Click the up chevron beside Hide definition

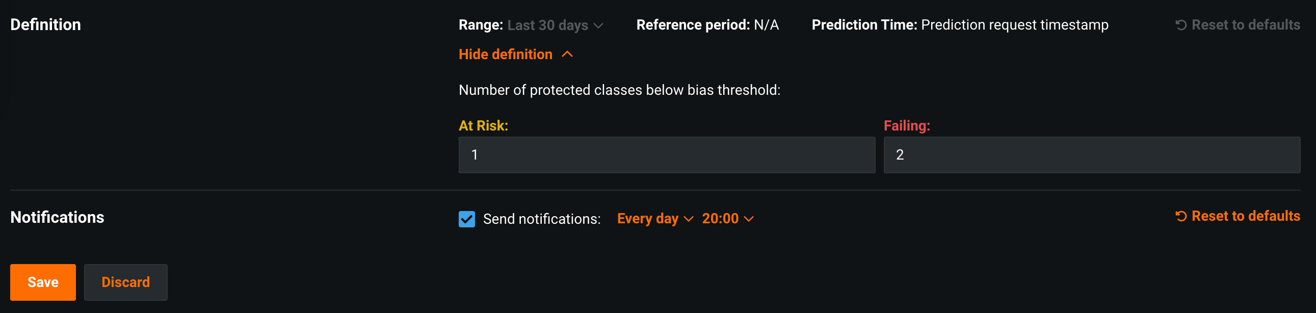(x=567, y=54)
